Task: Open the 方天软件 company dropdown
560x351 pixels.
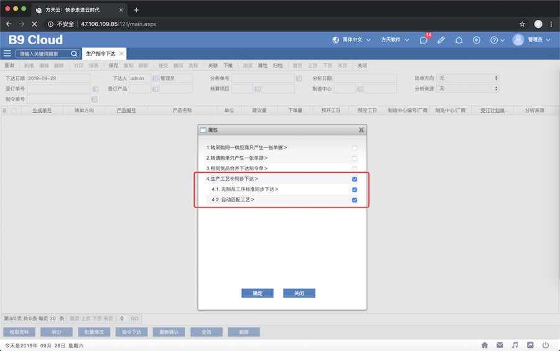Action: point(394,40)
